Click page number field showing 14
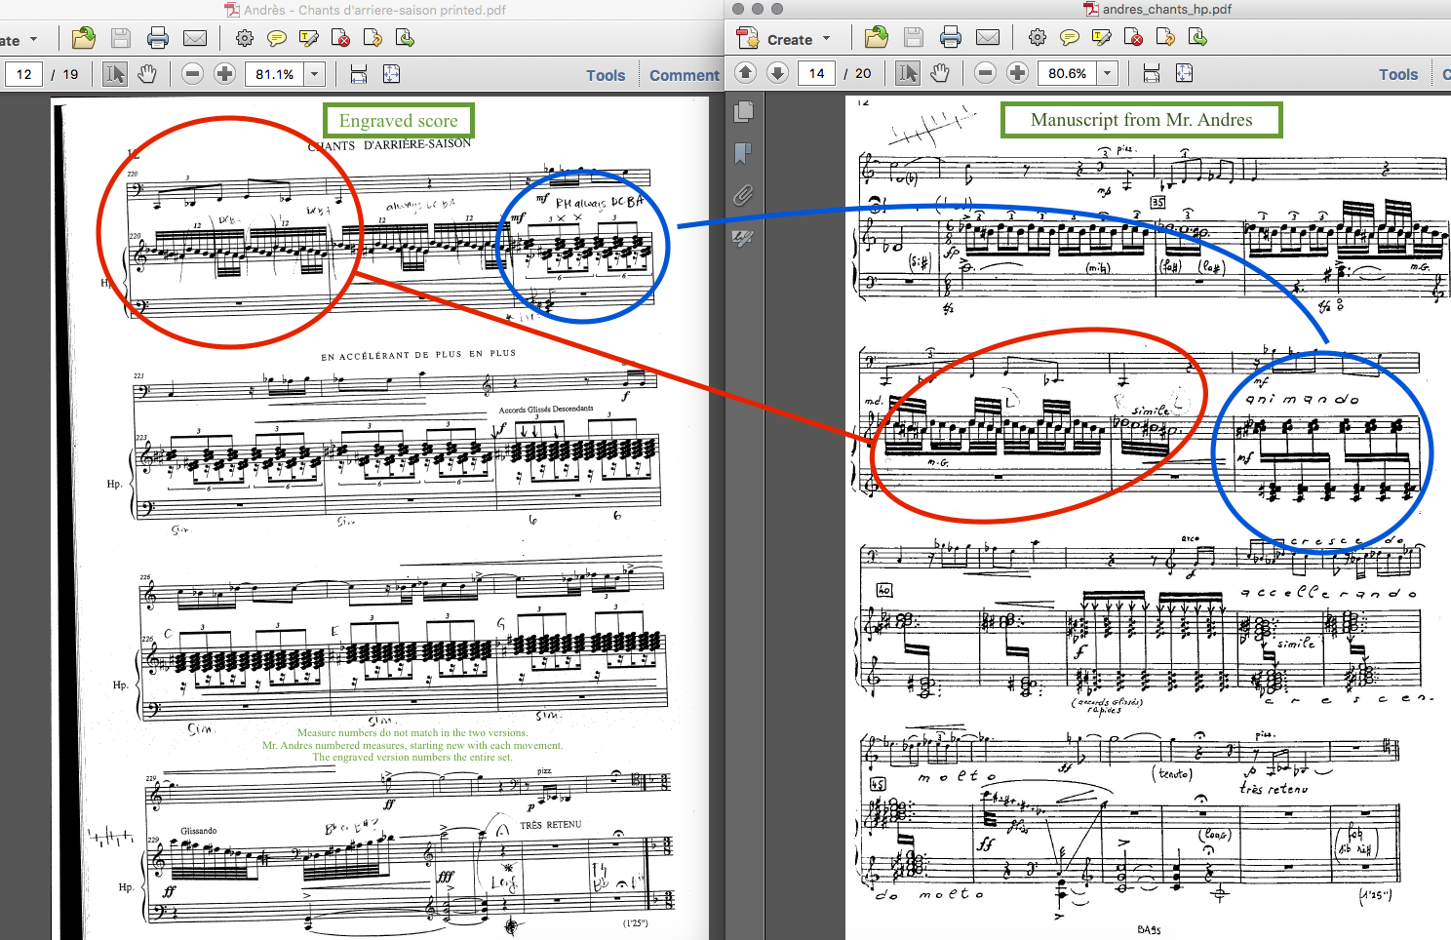This screenshot has height=940, width=1451. (816, 73)
